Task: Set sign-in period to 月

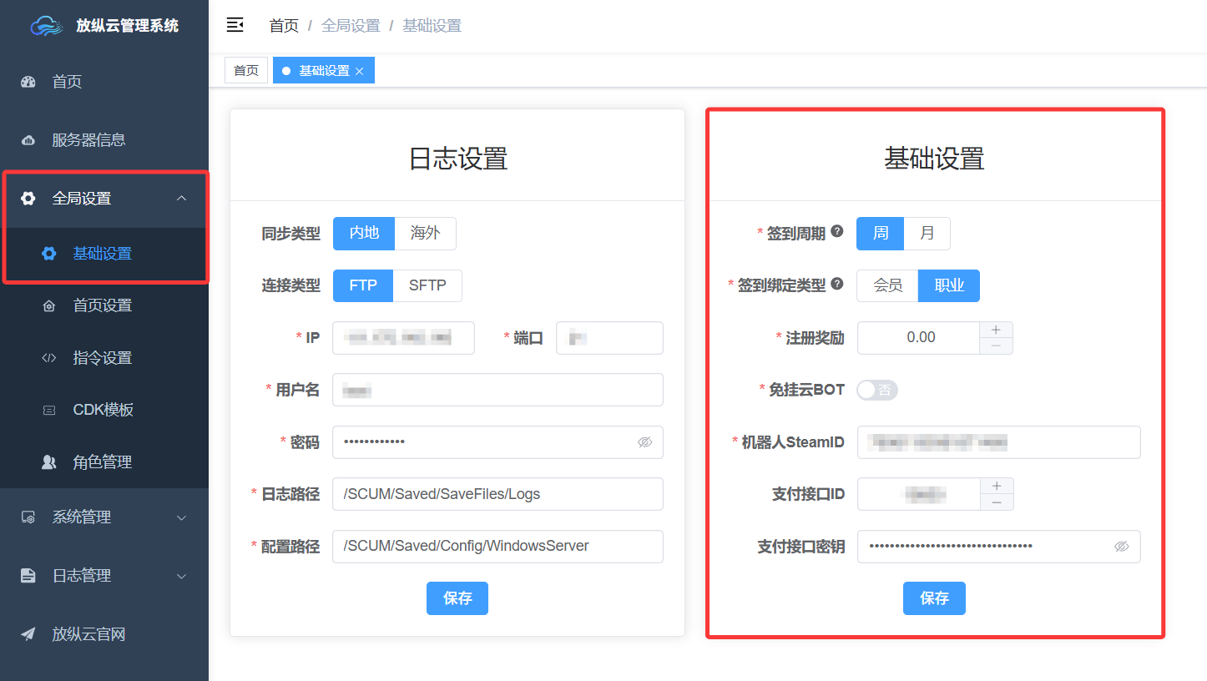Action: point(927,234)
